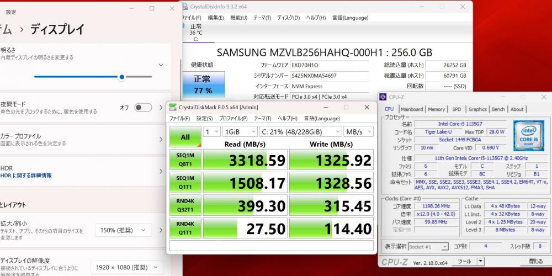
Task: Switch to the SPD tab in CPU-Z
Action: pyautogui.click(x=457, y=109)
